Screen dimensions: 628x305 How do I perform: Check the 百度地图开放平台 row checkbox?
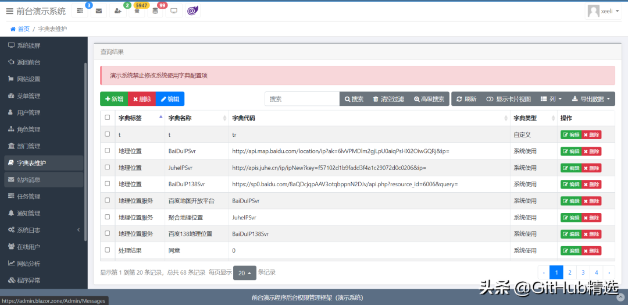coord(108,200)
